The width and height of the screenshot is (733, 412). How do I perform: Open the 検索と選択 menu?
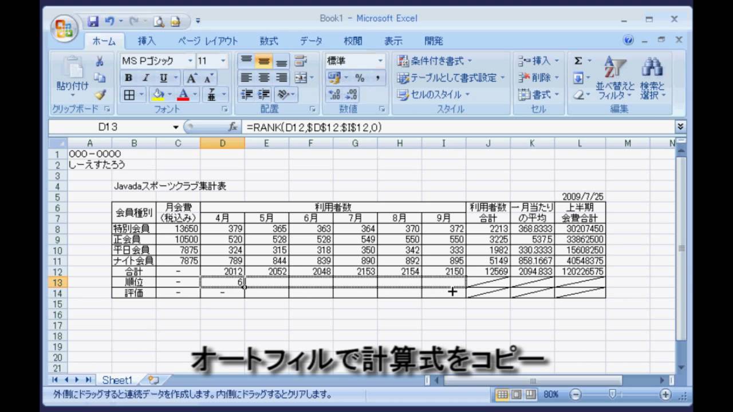[653, 79]
